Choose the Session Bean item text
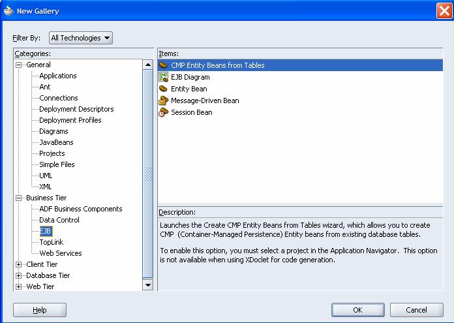 click(x=192, y=112)
